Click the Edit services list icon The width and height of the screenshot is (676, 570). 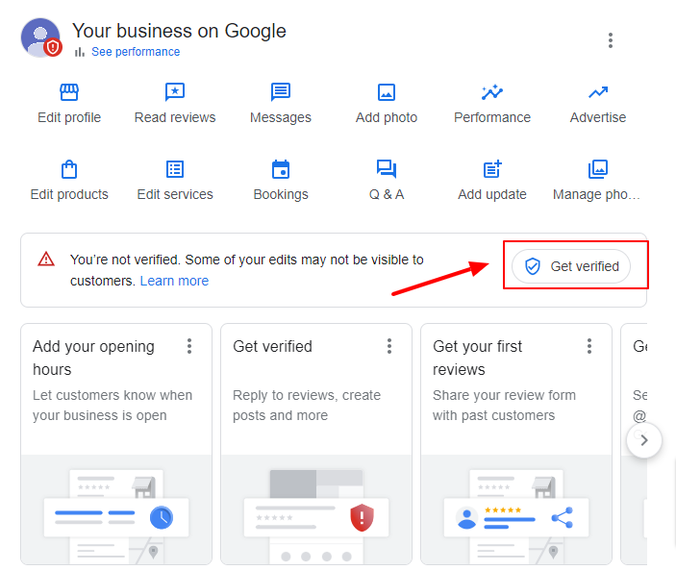pos(175,169)
